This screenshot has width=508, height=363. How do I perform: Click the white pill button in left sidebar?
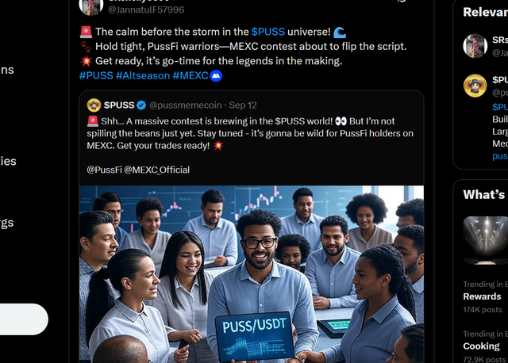click(x=22, y=319)
